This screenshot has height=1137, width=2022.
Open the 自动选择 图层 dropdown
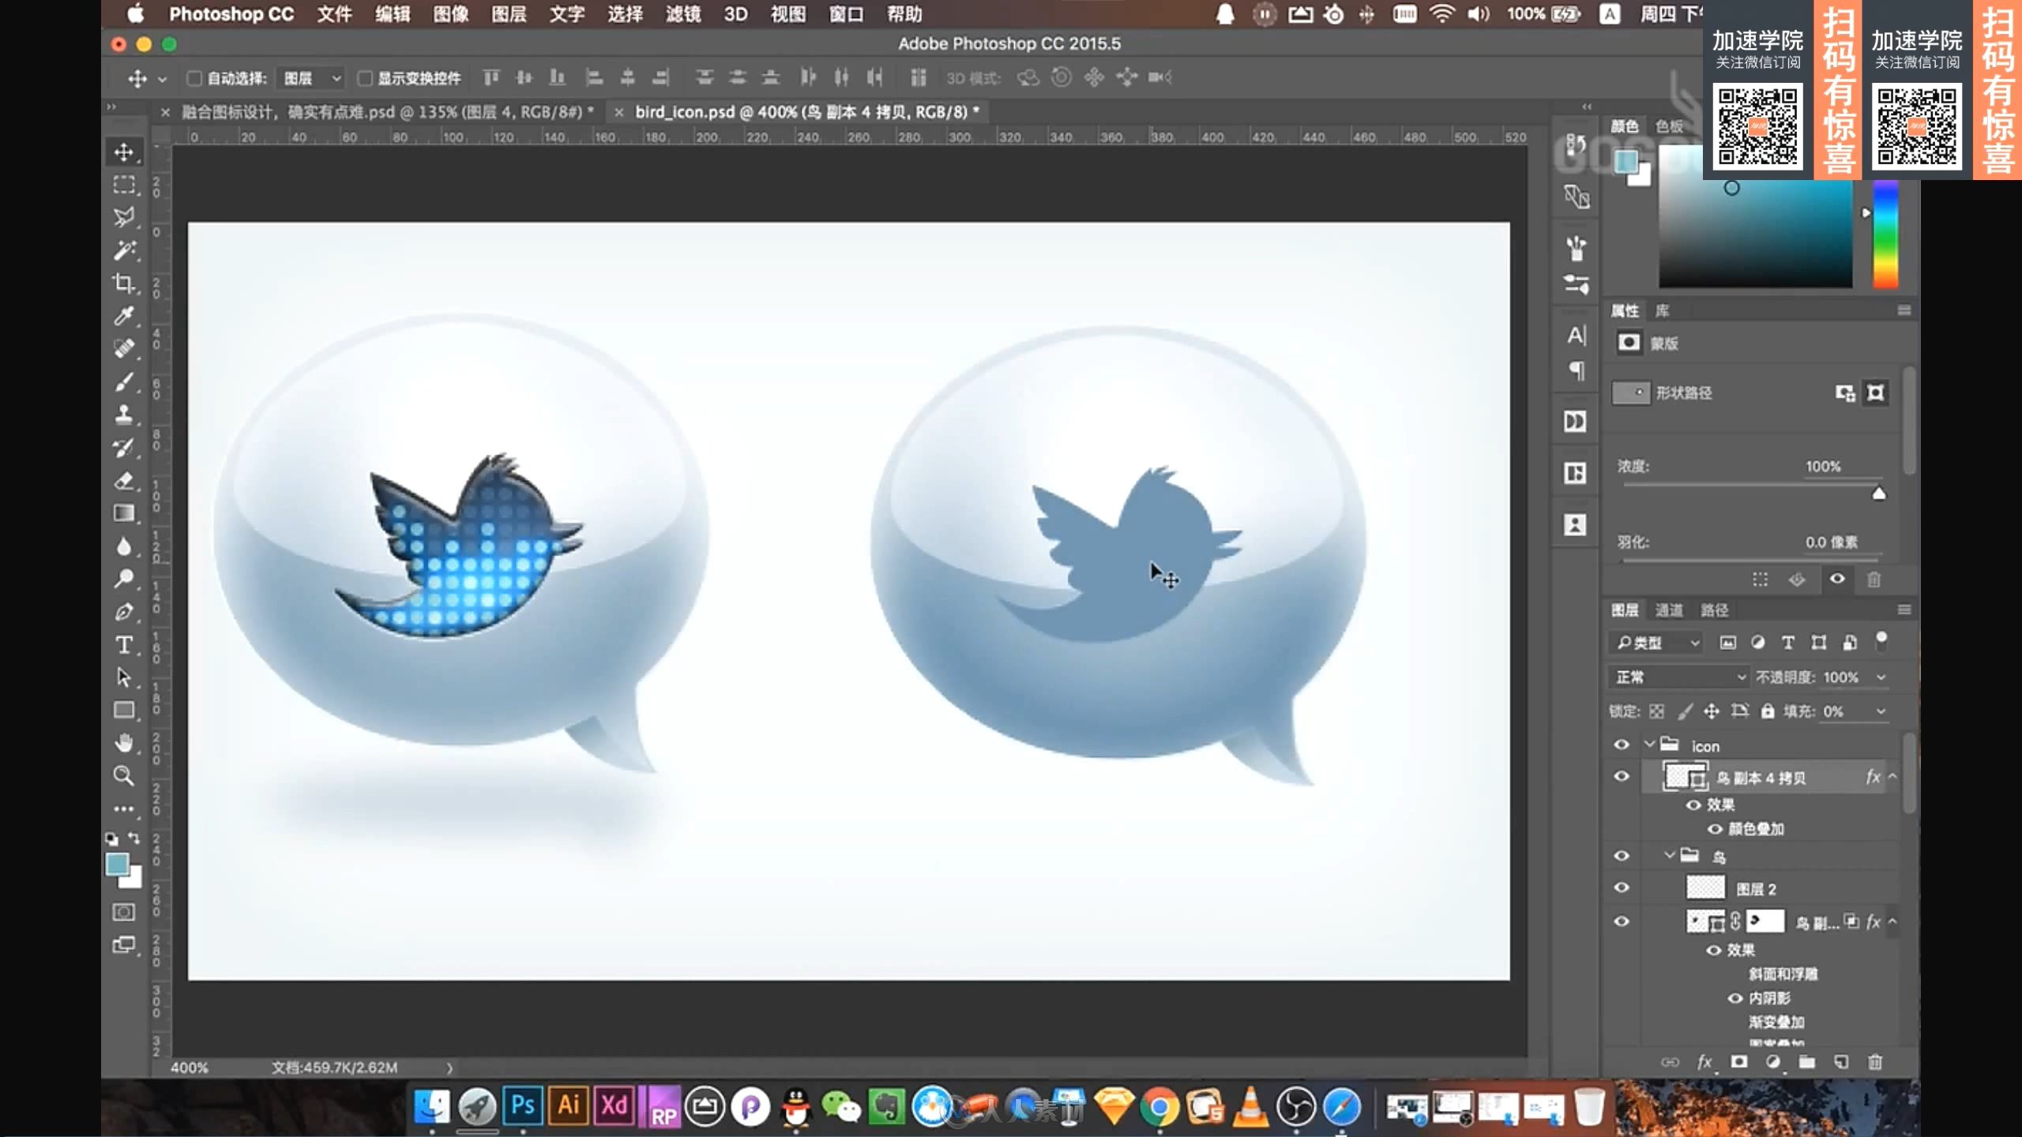click(311, 78)
